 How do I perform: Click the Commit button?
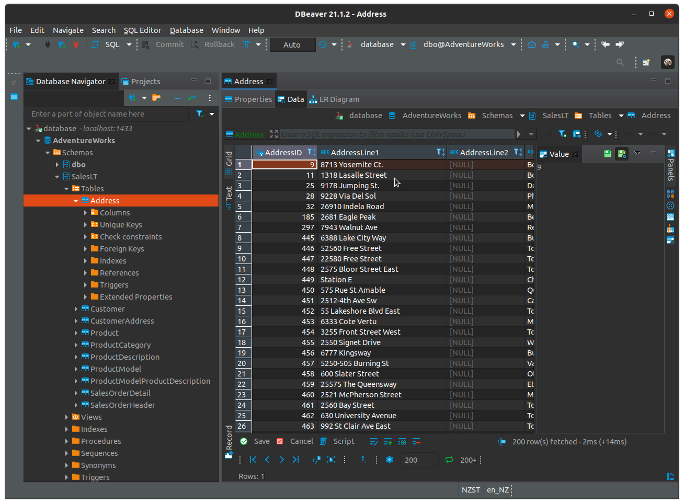coord(163,44)
